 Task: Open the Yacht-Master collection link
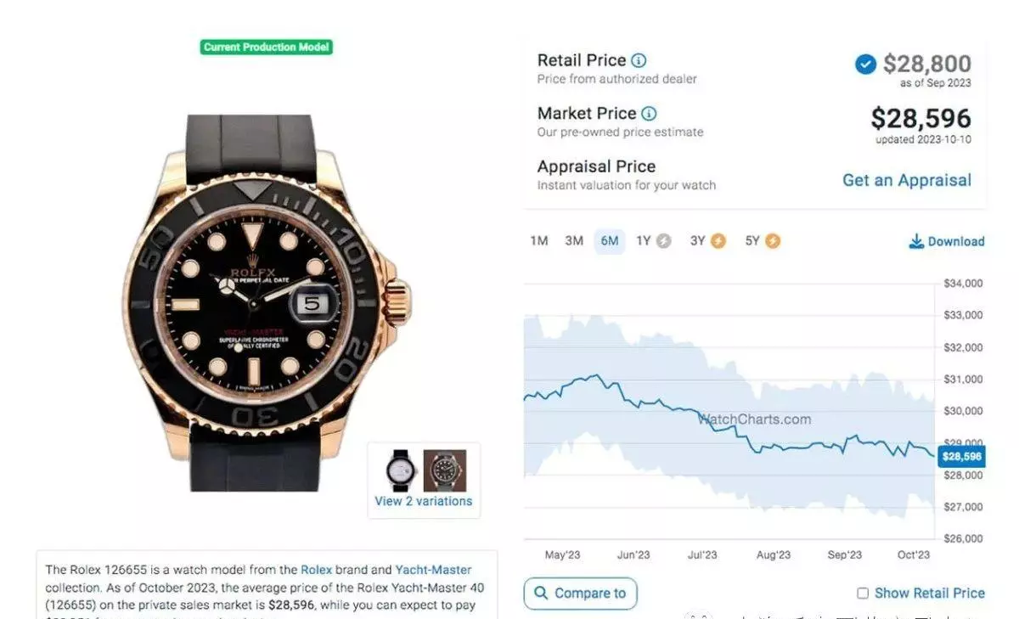(x=433, y=570)
